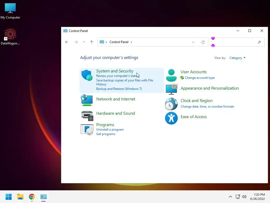270x203 pixels.
Task: Close the Control Panel window
Action: pyautogui.click(x=262, y=31)
